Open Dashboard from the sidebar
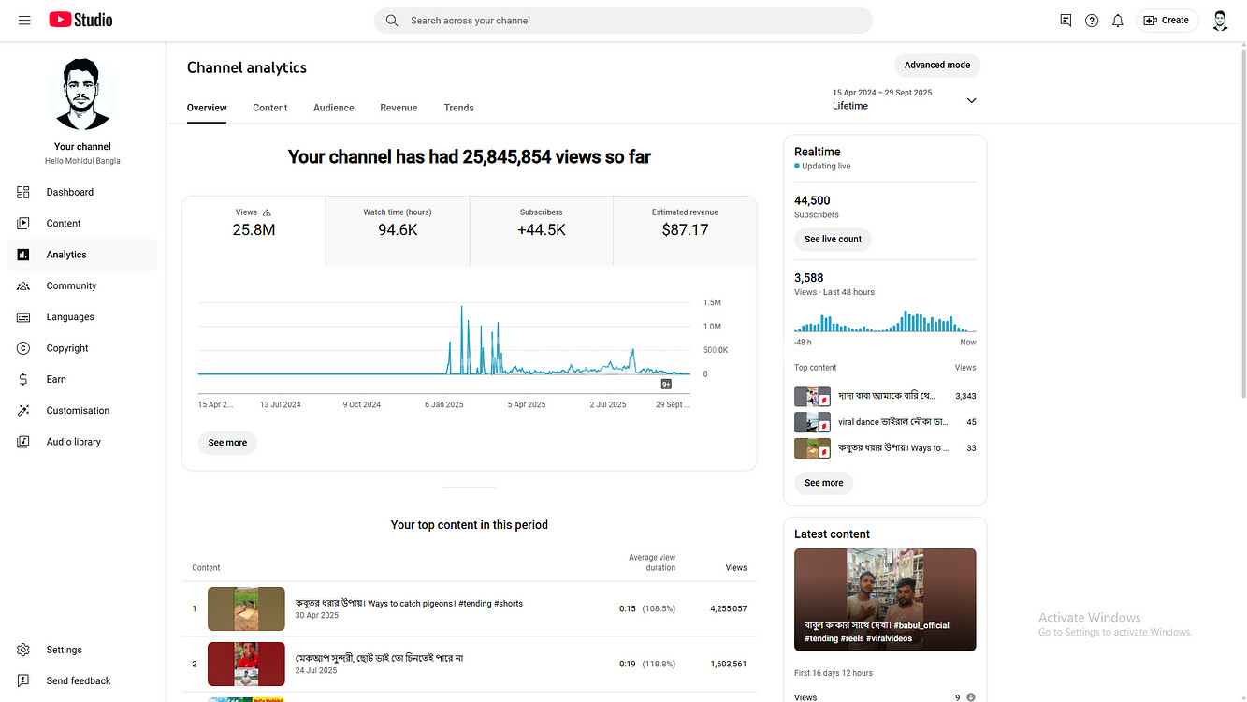This screenshot has height=702, width=1247. tap(70, 192)
